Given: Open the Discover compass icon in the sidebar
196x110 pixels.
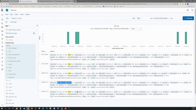Looking at the screenshot, I should coord(2,20).
